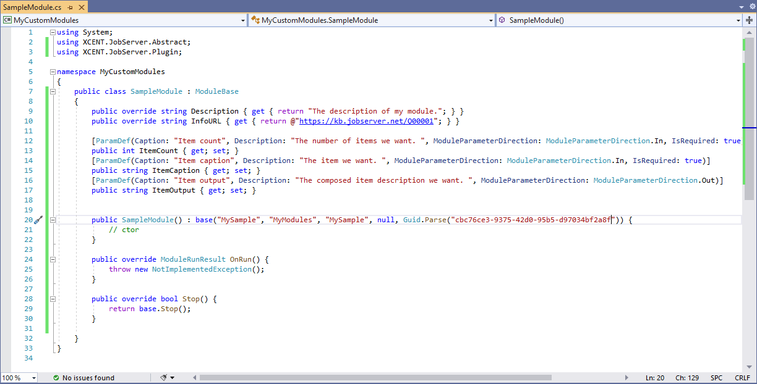Run code cleanup with the broom icon
757x384 pixels.
(x=164, y=378)
